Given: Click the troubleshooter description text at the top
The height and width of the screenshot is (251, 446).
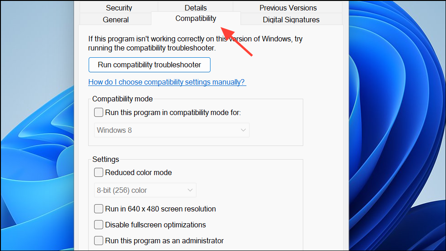Looking at the screenshot, I should coord(195,43).
